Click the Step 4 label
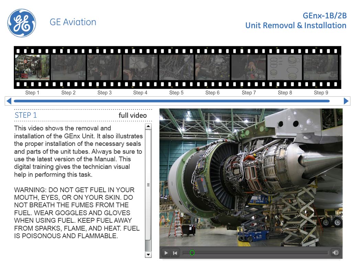The height and width of the screenshot is (267, 354). tap(140, 93)
